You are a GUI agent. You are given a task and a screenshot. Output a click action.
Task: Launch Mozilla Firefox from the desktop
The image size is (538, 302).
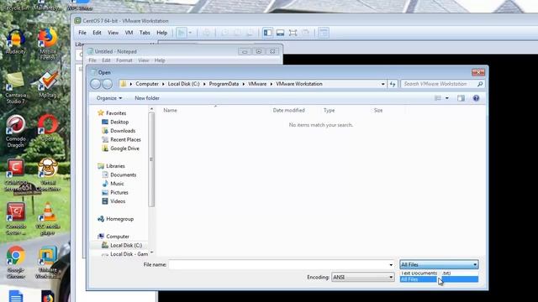[x=47, y=44]
